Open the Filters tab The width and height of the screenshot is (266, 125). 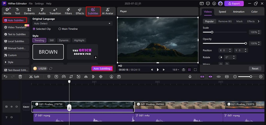pos(68,12)
